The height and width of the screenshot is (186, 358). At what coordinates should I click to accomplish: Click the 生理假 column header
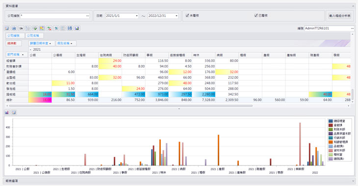87,55
